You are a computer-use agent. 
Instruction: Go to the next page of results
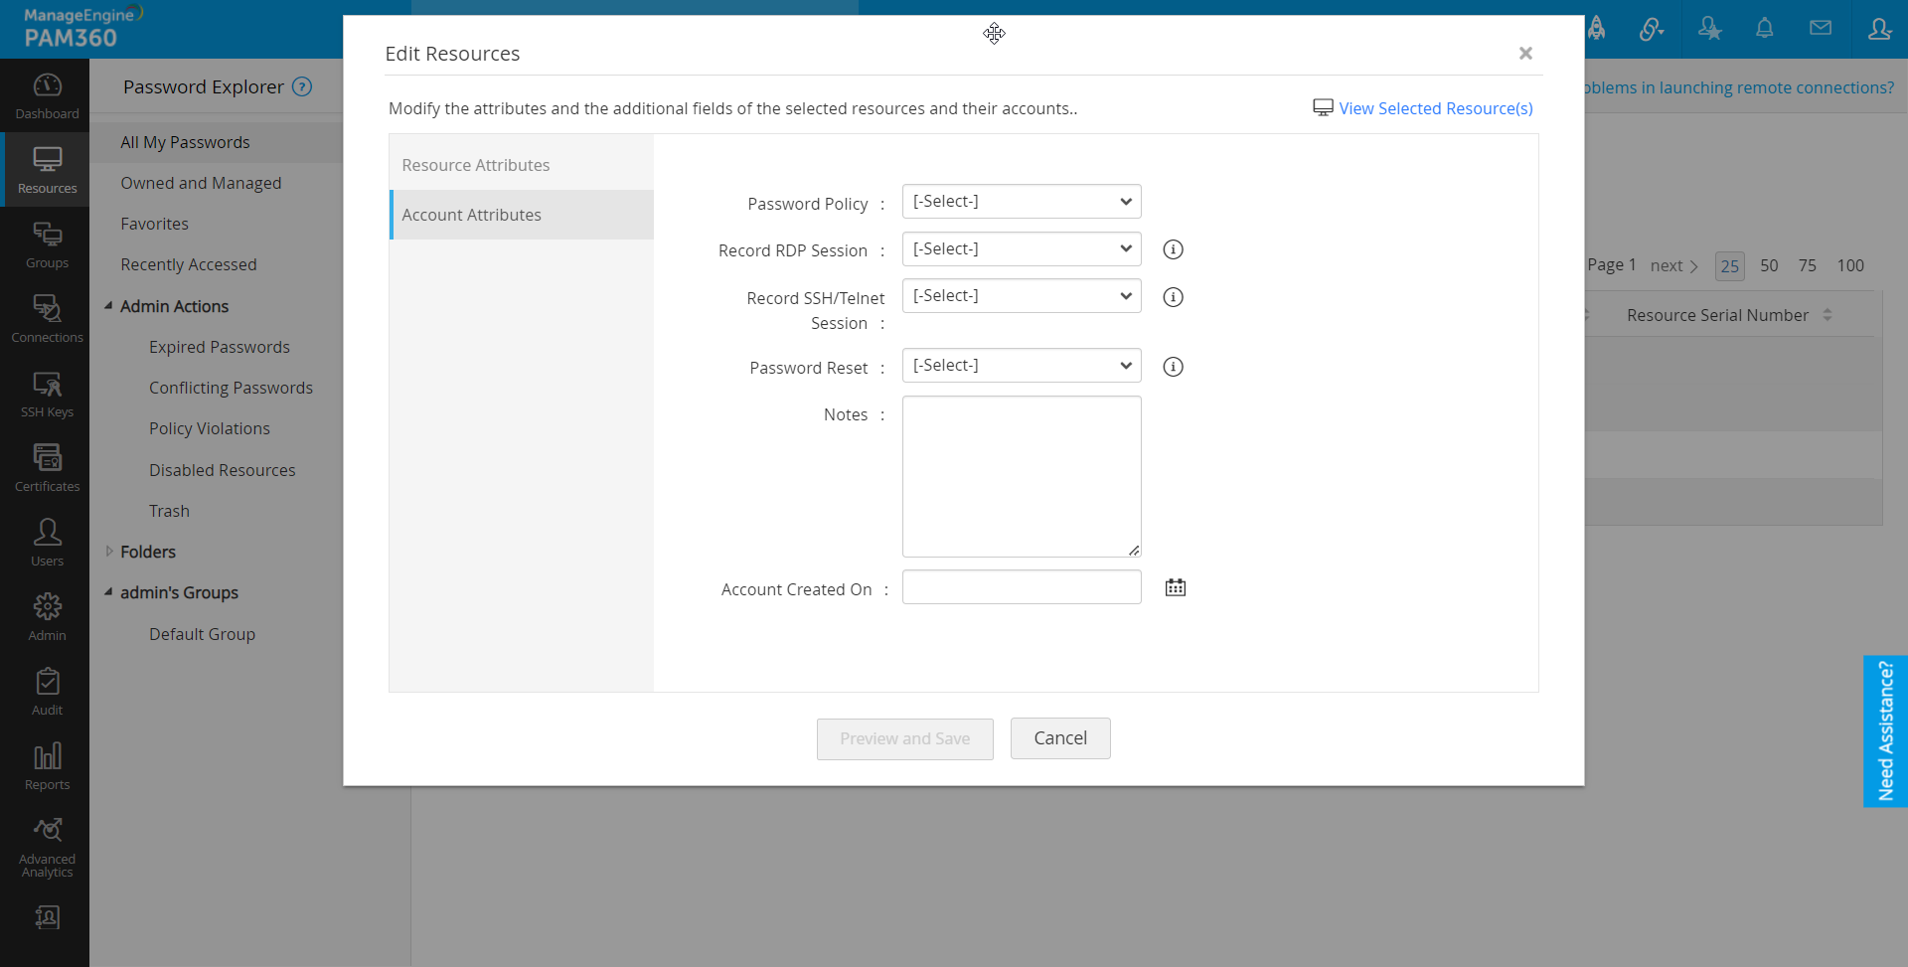click(x=1674, y=265)
